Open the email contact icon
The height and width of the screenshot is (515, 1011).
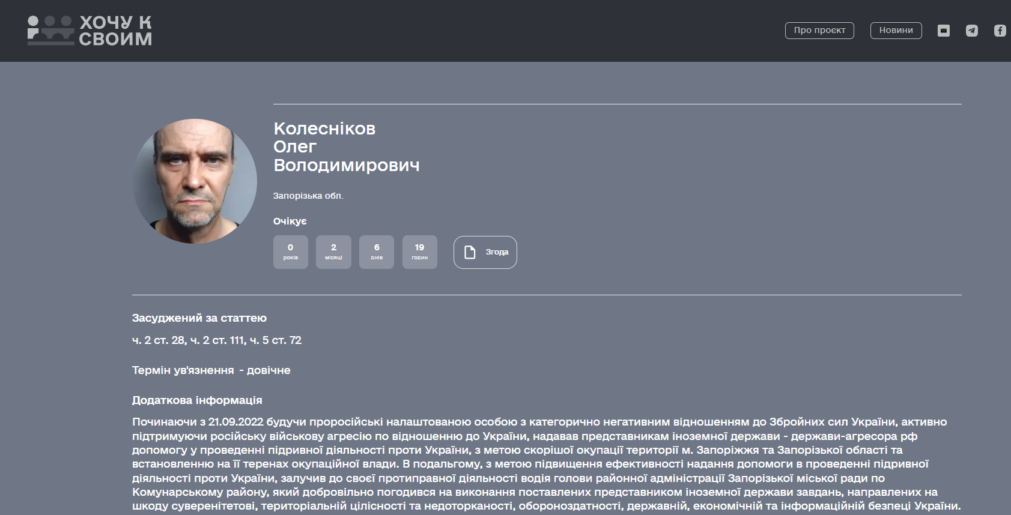(944, 31)
